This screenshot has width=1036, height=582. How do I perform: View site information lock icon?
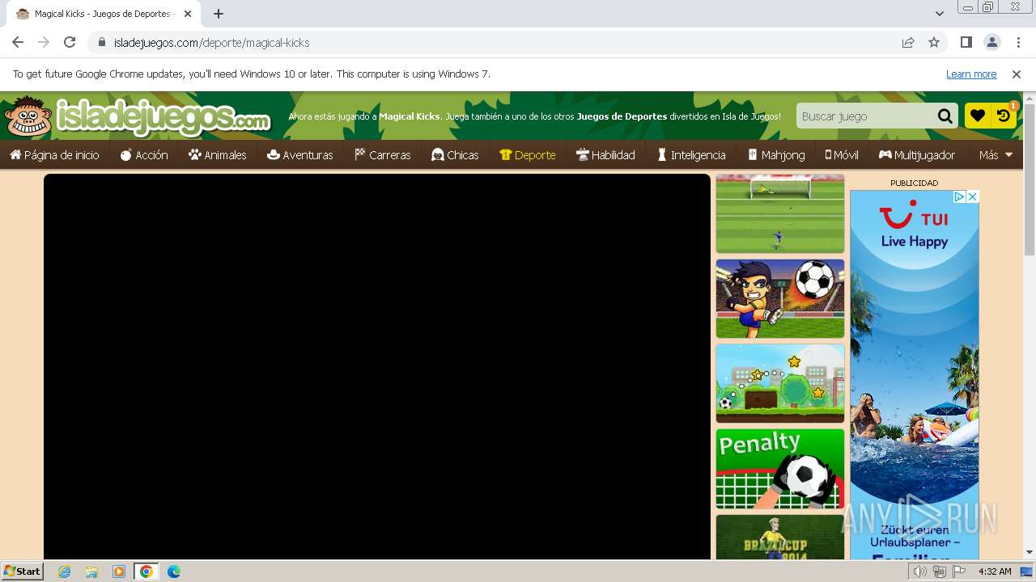(101, 42)
